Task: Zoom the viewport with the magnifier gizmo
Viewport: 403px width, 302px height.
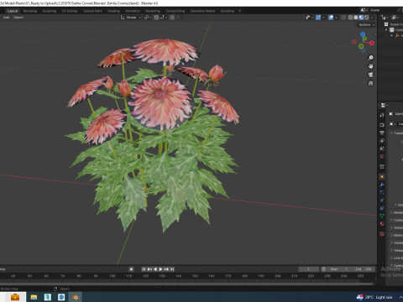Action: pos(371,58)
